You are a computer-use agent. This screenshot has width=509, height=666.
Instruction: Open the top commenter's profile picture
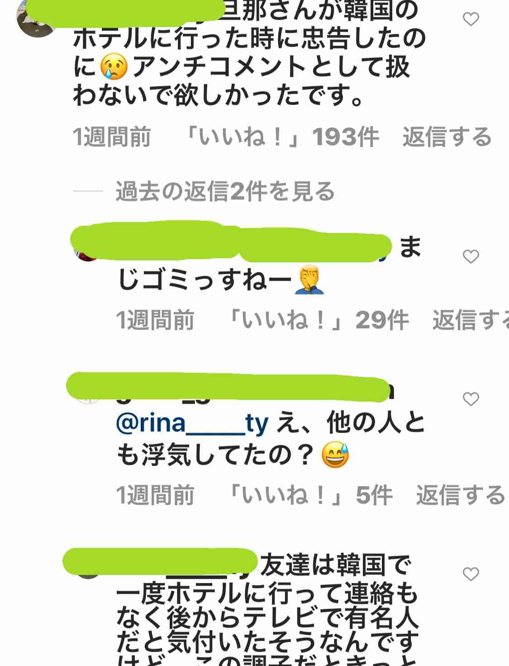36,18
